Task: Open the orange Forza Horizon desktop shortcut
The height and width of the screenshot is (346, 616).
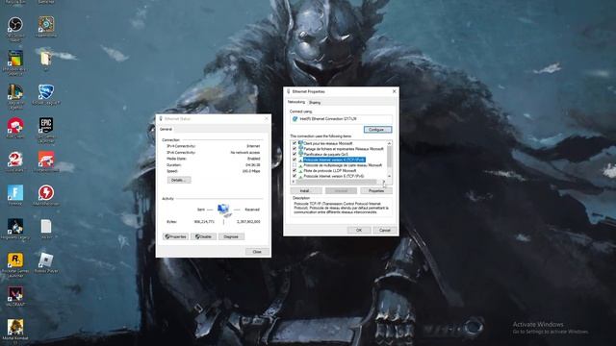Action: tap(46, 160)
